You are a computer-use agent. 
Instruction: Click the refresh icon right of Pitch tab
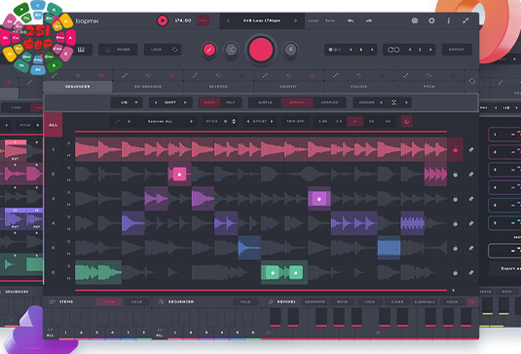pos(472,81)
